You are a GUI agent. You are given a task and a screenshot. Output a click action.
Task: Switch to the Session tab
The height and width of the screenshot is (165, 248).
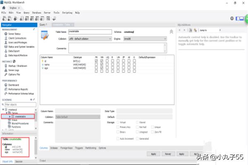point(19,161)
